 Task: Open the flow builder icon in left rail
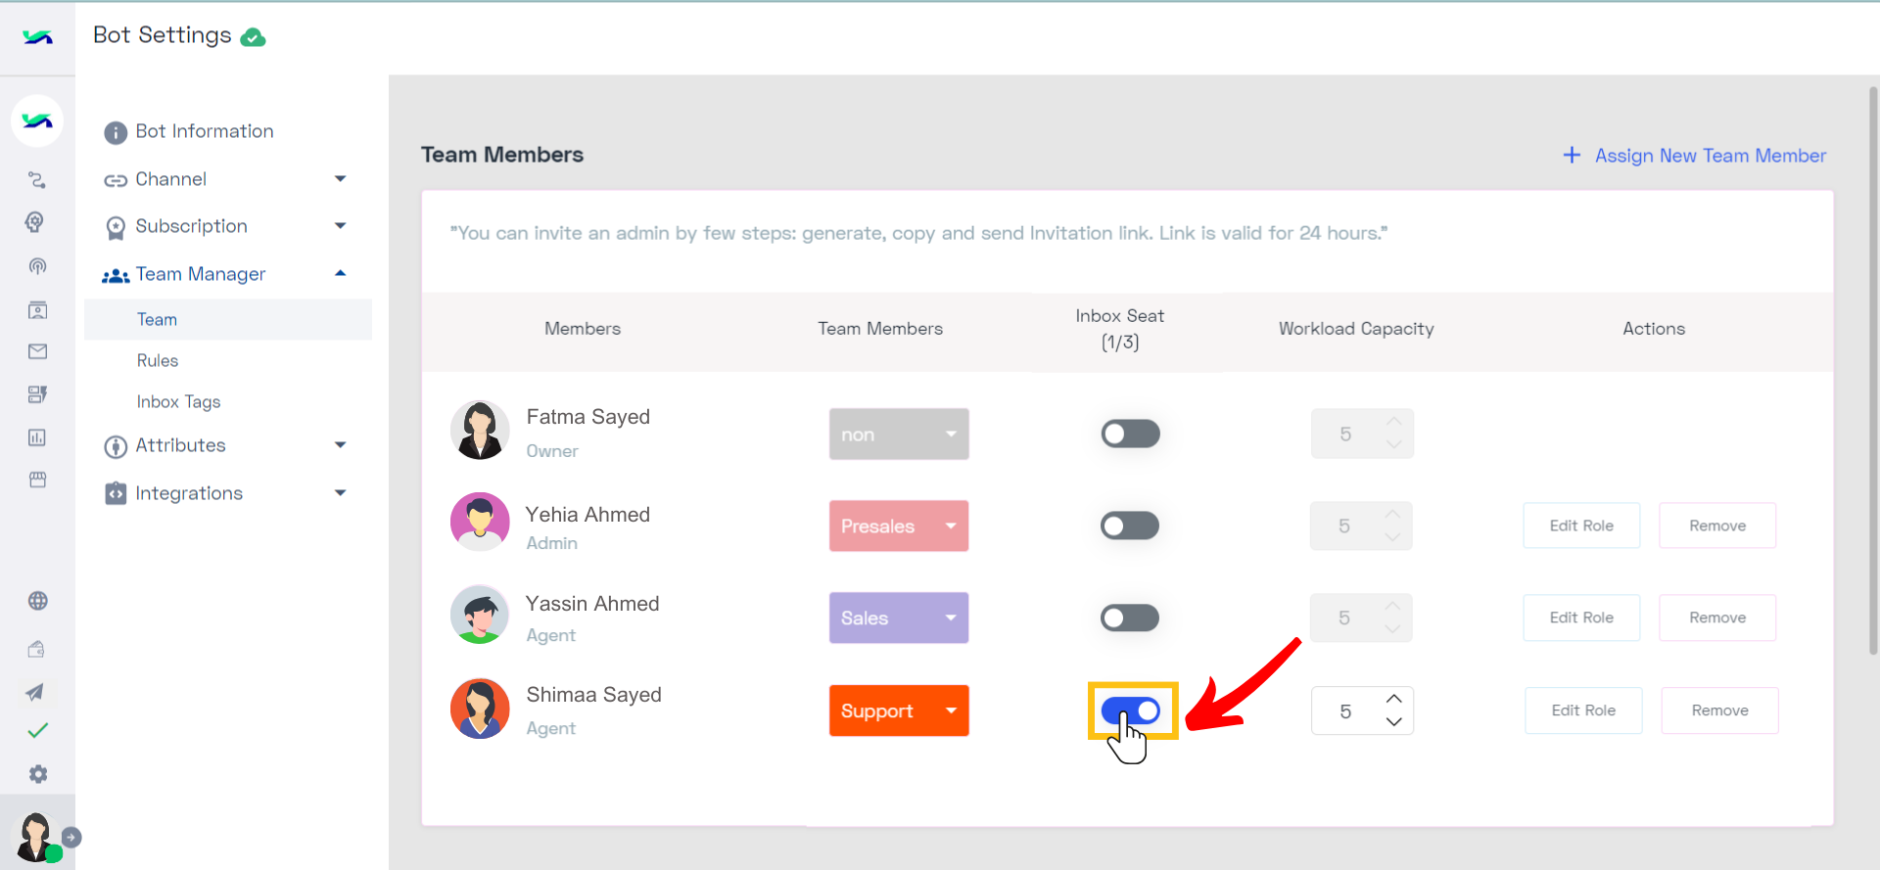(37, 180)
